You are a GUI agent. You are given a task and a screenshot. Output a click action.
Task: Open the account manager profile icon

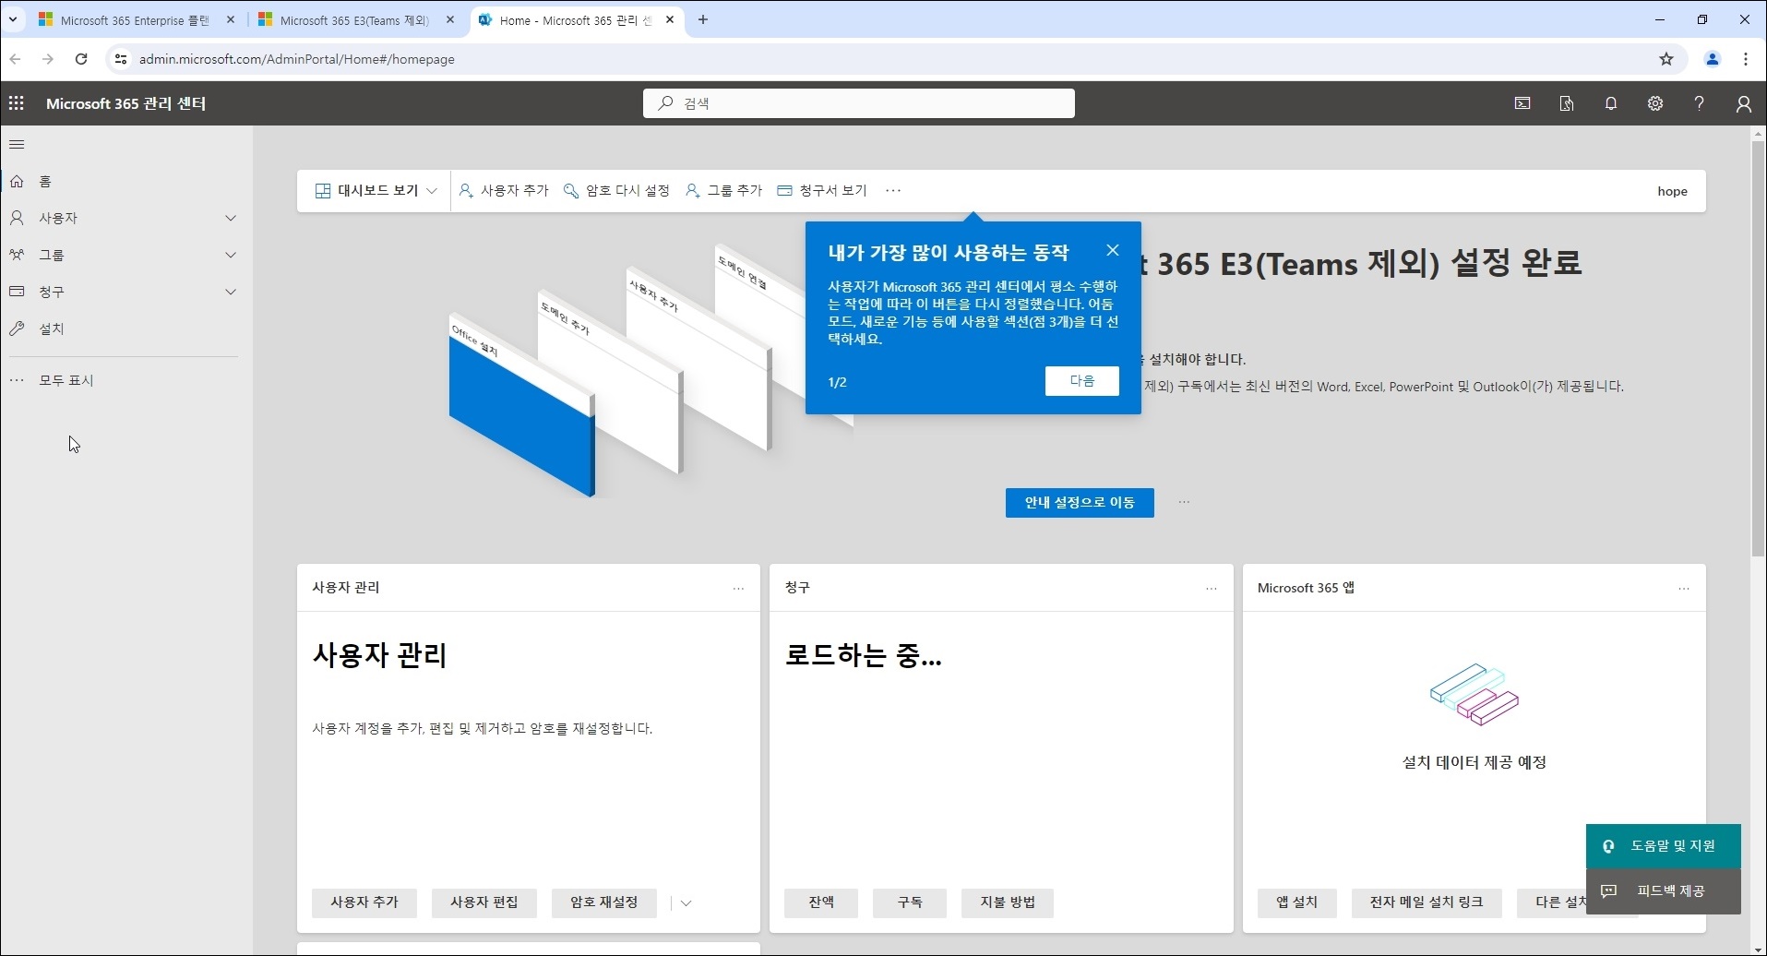pyautogui.click(x=1743, y=104)
